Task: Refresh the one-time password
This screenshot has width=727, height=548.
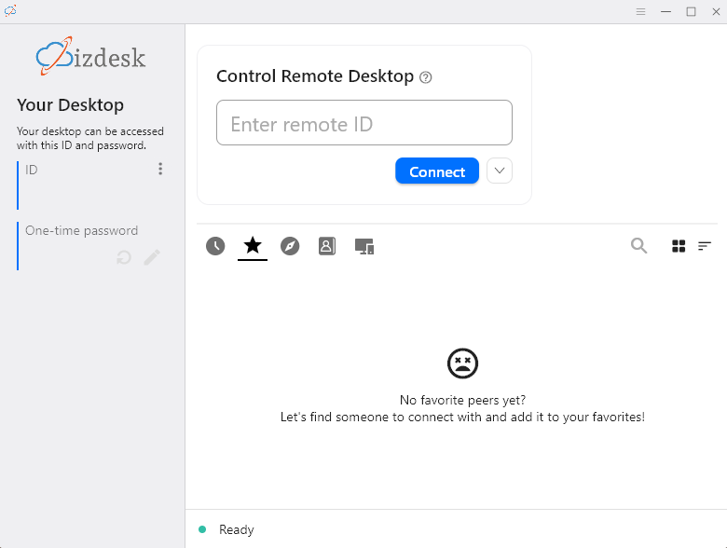Action: click(x=124, y=257)
